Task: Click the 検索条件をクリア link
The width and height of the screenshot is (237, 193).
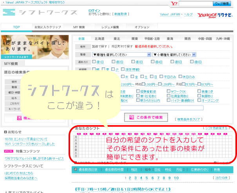Action: point(188,119)
